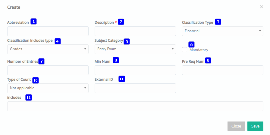Click the blue marker numbered 12
The width and height of the screenshot is (270, 135).
point(28,97)
